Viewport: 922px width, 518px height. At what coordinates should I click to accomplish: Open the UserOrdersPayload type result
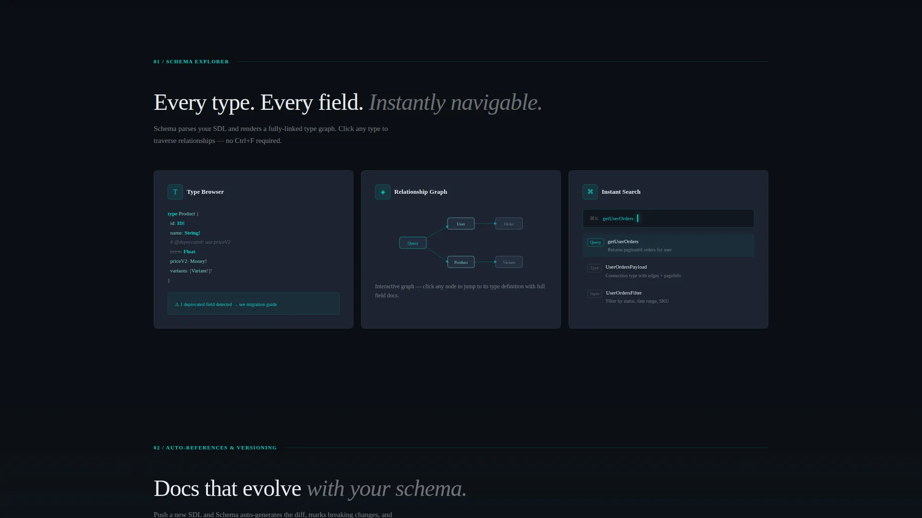[668, 271]
